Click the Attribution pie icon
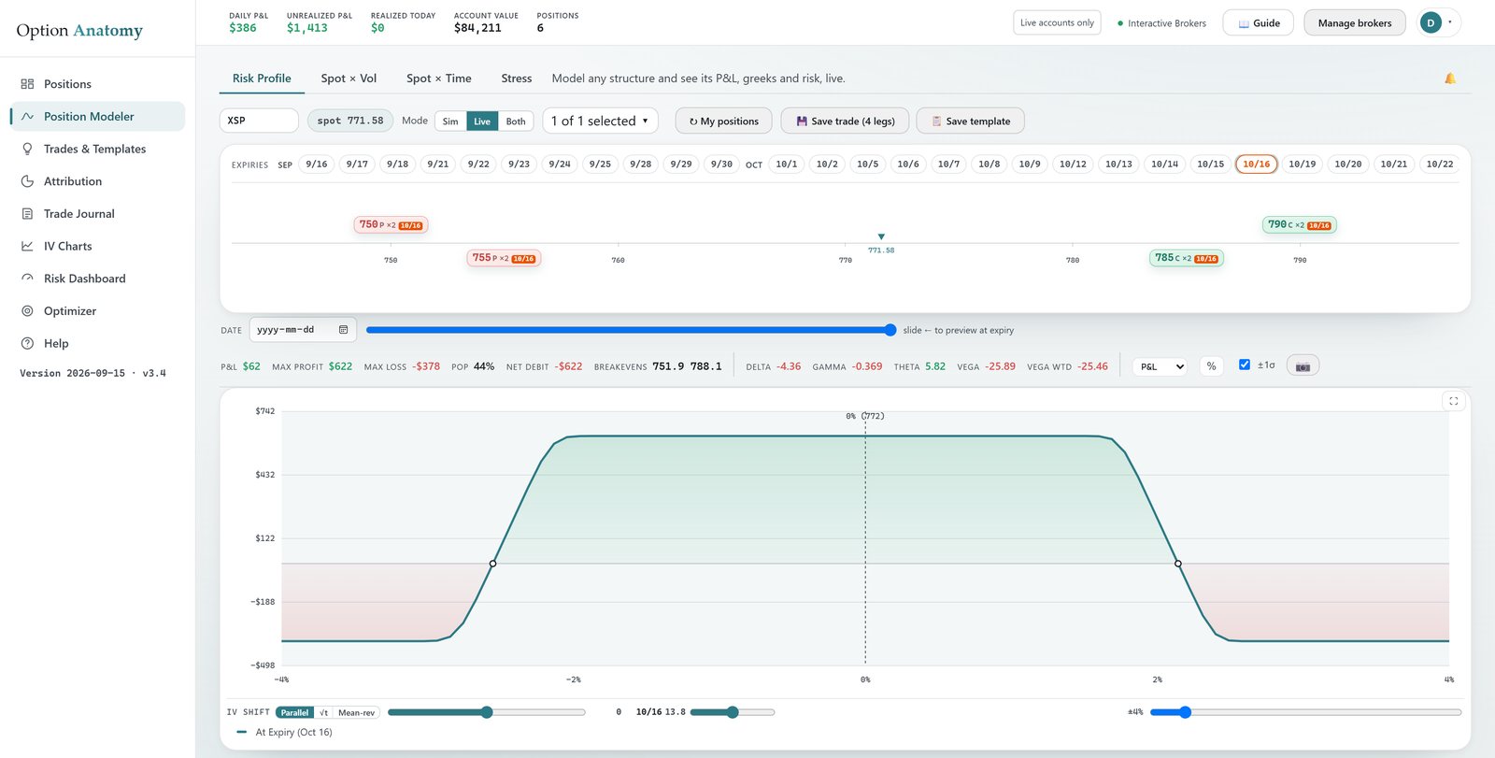Screen dimensions: 1495x758 click(27, 181)
